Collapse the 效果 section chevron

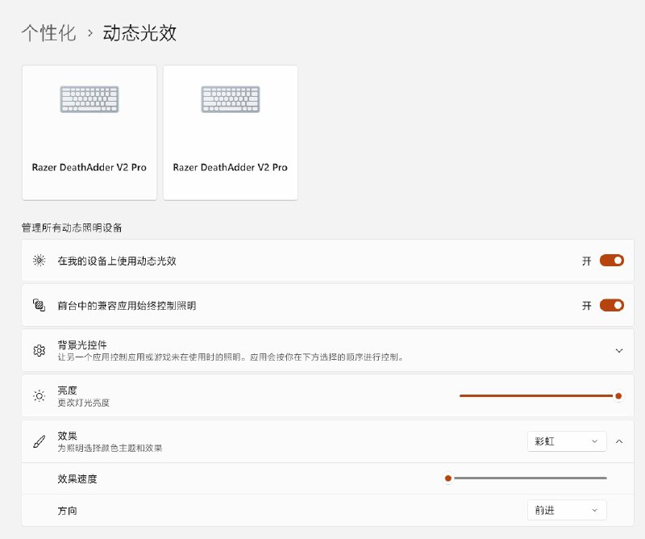[x=619, y=441]
